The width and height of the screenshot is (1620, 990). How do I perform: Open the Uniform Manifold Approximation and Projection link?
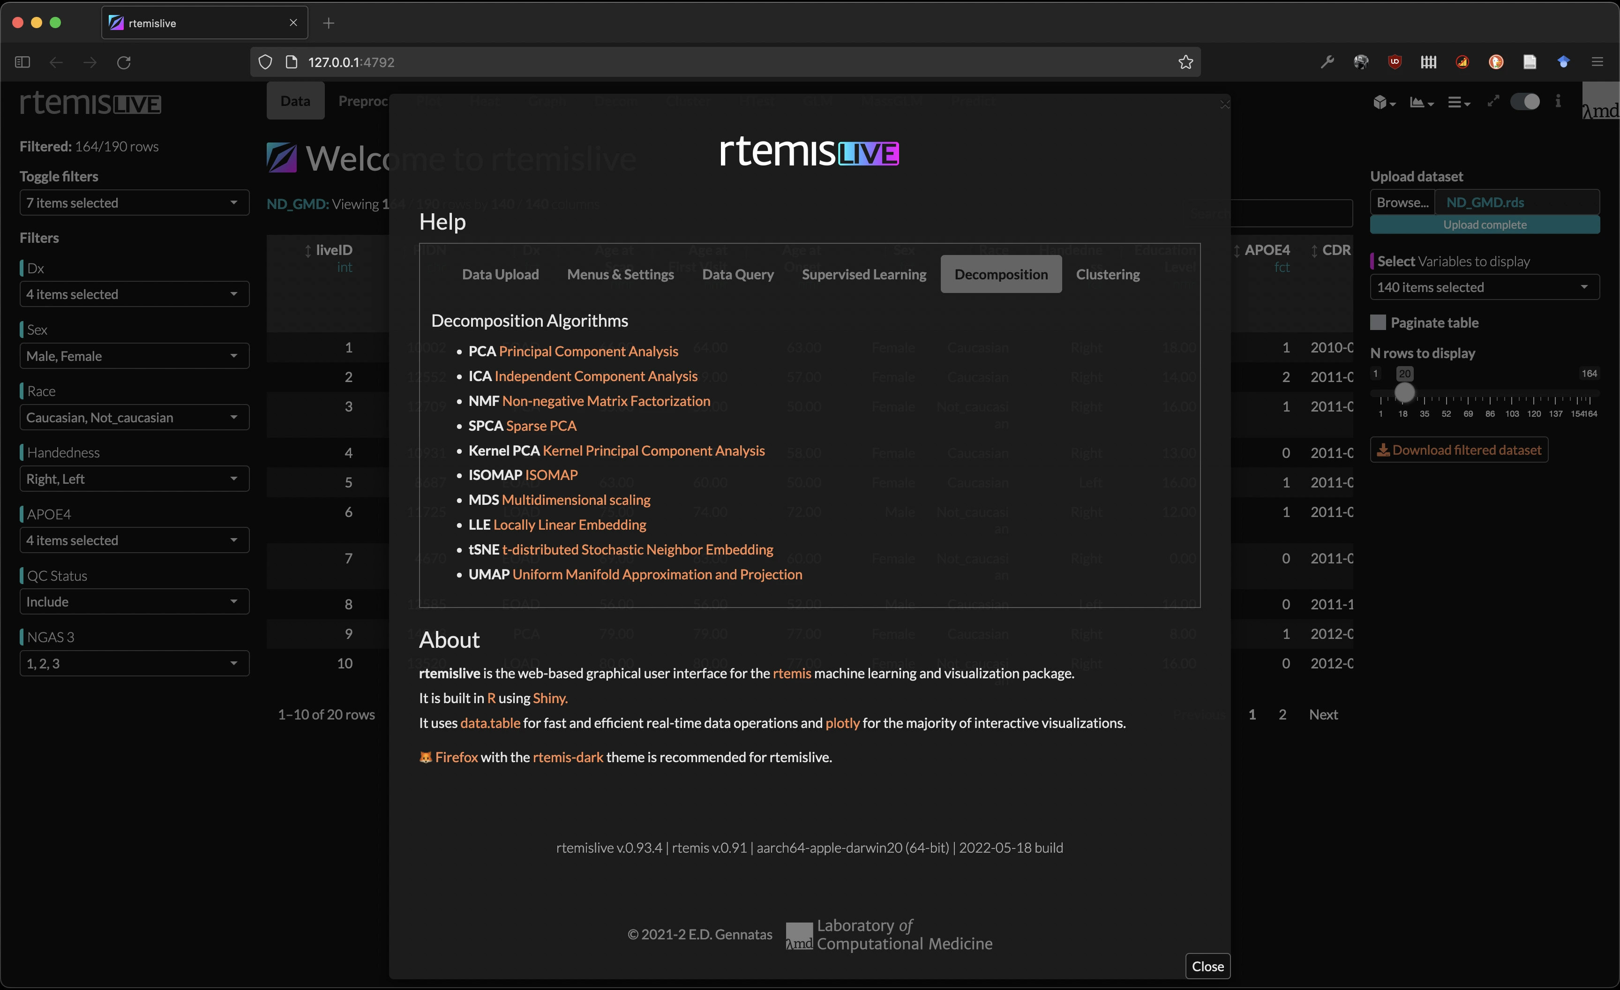pos(658,575)
